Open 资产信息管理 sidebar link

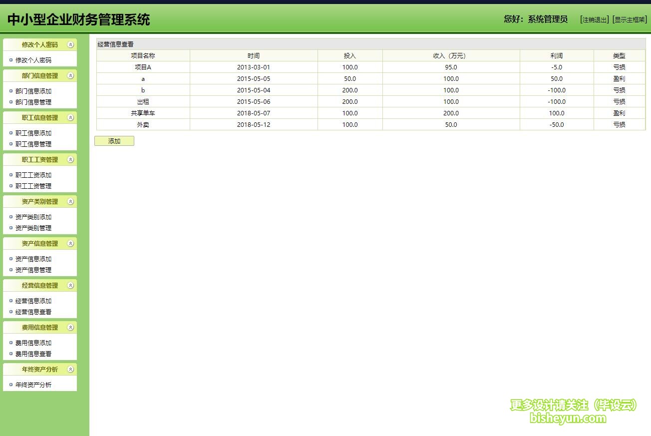tap(33, 270)
